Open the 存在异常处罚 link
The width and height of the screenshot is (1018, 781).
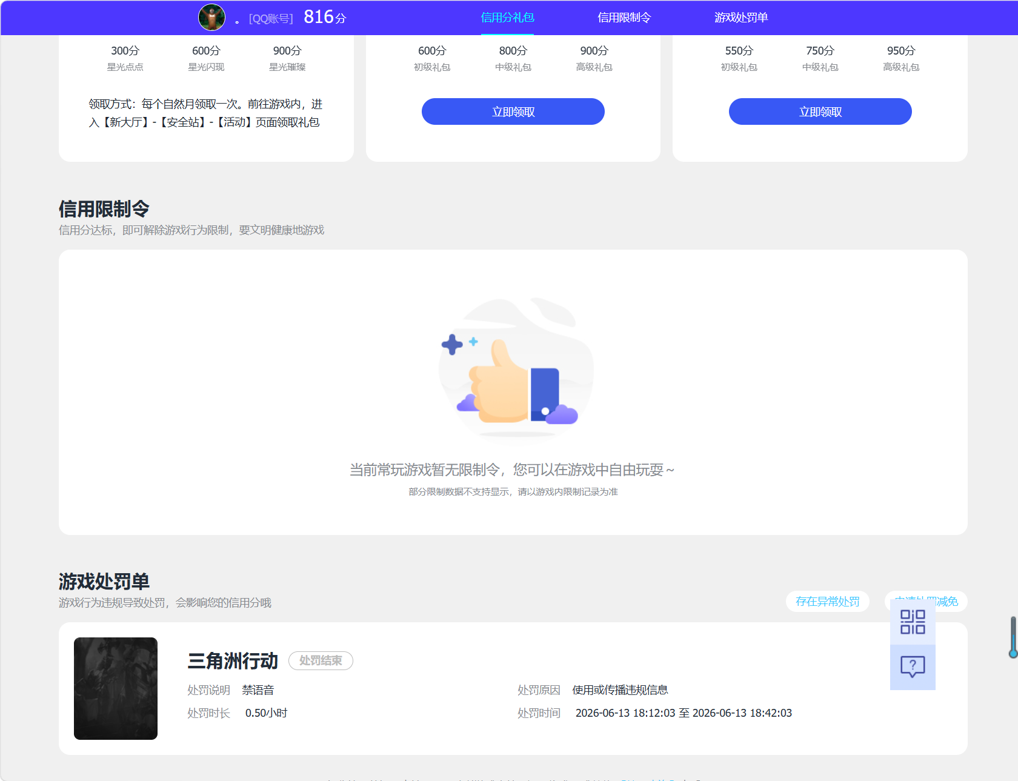(x=828, y=602)
